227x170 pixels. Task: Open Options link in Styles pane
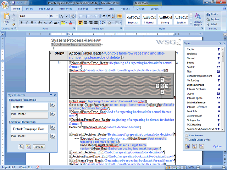pos(218,146)
